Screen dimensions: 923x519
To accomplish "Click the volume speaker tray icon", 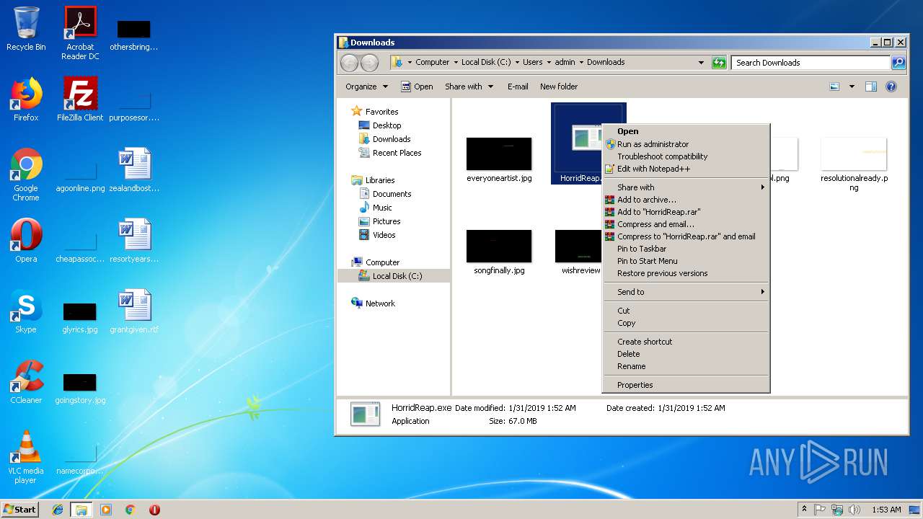I will 854,510.
